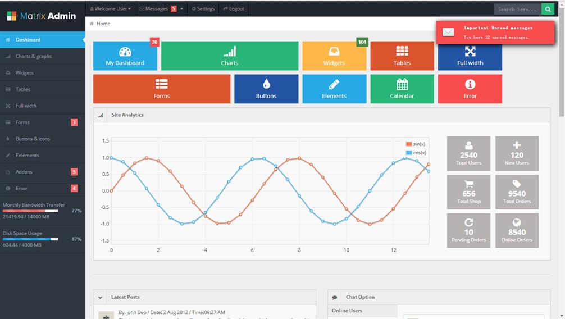565x319 pixels.
Task: Expand the Welcome User dropdown
Action: point(111,9)
